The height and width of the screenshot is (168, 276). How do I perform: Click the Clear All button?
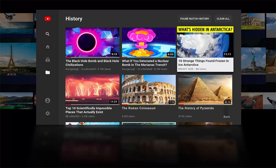point(223,19)
